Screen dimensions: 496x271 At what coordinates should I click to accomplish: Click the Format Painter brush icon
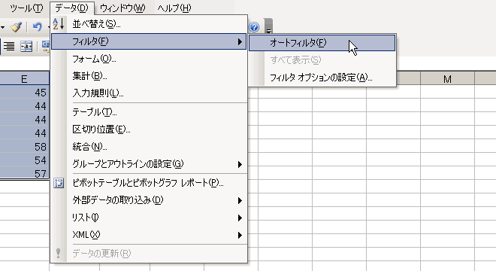tap(16, 27)
